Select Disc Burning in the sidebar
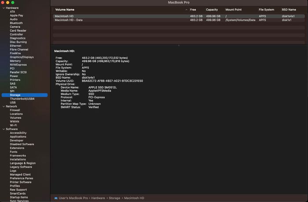Viewport: 308px width, 202px height. [18, 42]
